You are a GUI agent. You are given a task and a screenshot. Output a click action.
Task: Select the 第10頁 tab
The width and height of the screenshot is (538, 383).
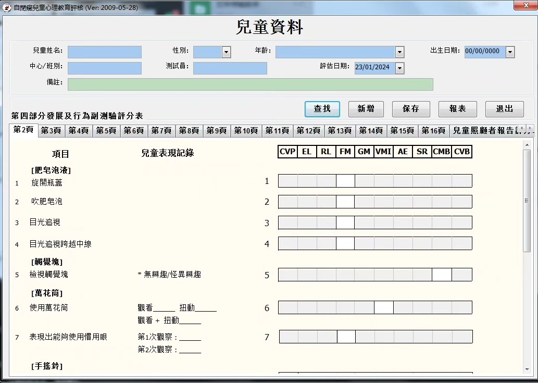[x=245, y=131]
